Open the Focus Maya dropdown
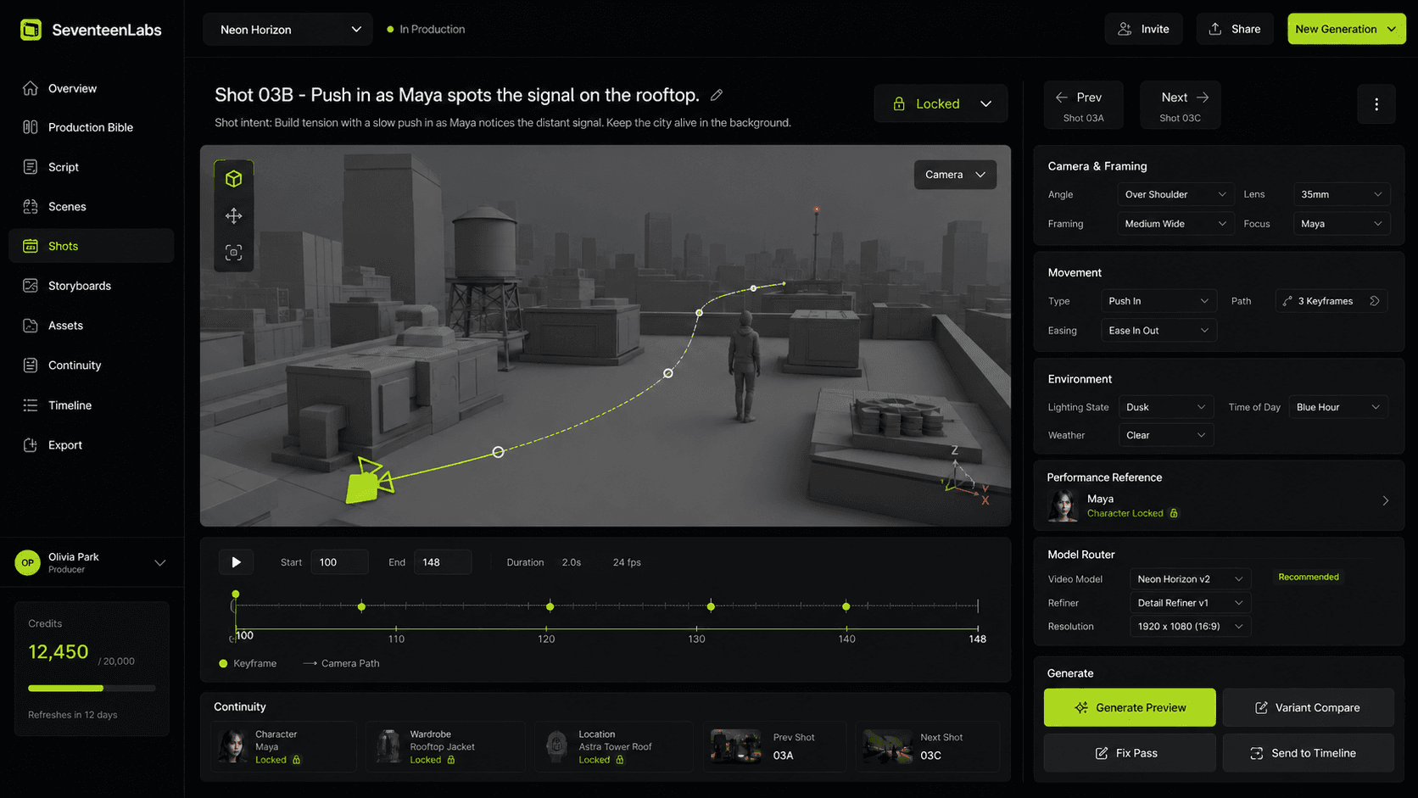This screenshot has height=798, width=1418. click(1342, 224)
